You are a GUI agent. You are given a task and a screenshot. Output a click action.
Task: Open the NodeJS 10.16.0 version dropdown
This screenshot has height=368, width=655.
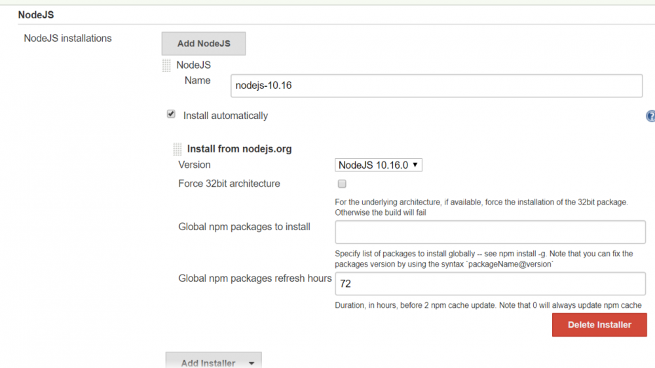[379, 165]
